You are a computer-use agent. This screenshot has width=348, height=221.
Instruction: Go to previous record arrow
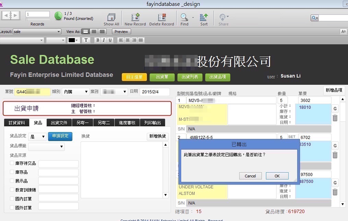coord(6,15)
